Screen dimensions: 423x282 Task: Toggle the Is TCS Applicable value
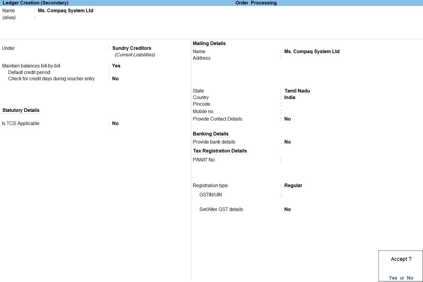coord(115,124)
